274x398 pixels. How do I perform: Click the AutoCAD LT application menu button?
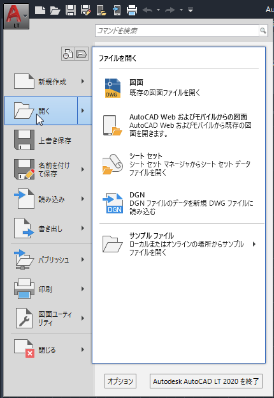click(16, 16)
